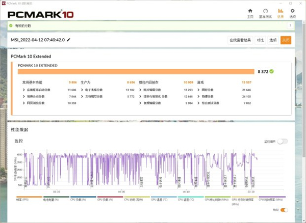Click the valid score green check icon

(11, 25)
